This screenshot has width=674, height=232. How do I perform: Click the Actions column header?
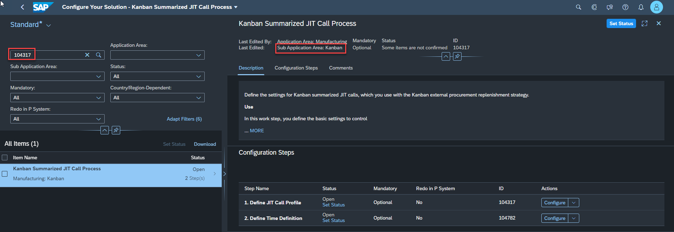pos(549,188)
